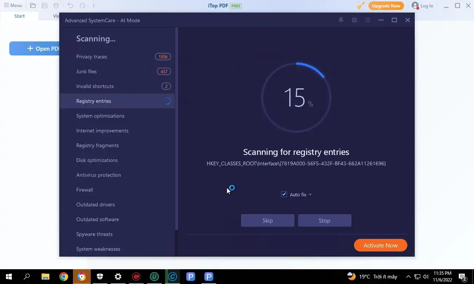Minimize the Advanced SystemCare window
Viewport: 474px width, 284px height.
click(x=381, y=20)
